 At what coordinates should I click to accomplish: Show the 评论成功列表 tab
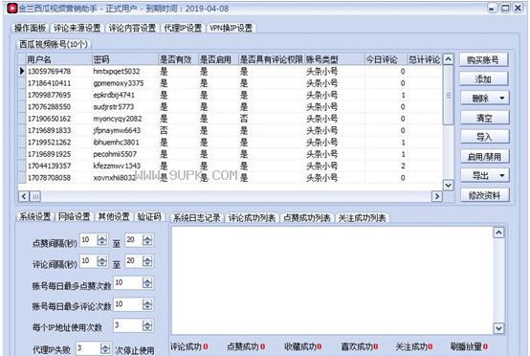click(x=252, y=218)
